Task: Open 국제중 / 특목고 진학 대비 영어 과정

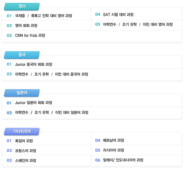Action: point(44,16)
